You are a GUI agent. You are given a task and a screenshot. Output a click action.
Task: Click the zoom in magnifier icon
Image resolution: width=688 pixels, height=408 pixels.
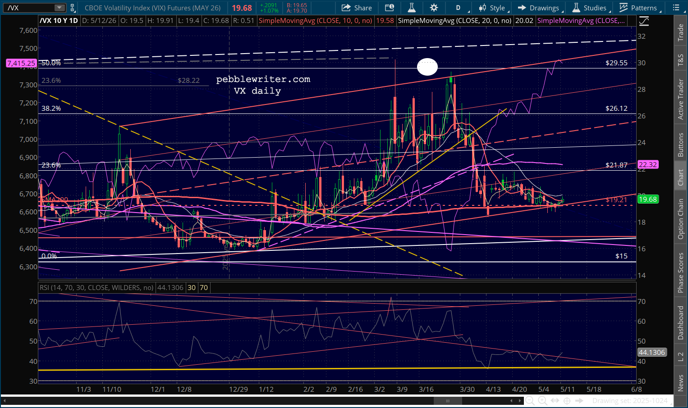tap(542, 400)
